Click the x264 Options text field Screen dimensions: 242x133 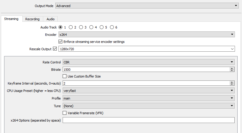coord(148,120)
